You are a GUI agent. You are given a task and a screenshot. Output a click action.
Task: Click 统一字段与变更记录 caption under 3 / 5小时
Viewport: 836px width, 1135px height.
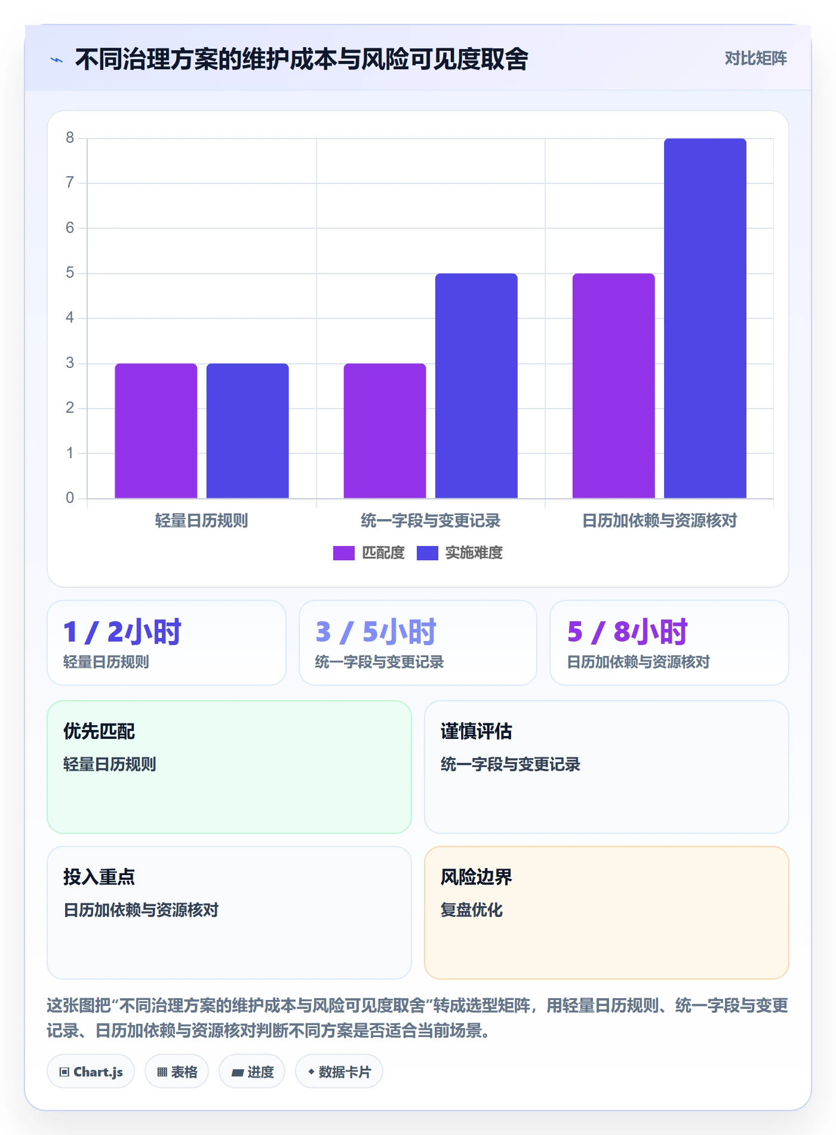380,662
